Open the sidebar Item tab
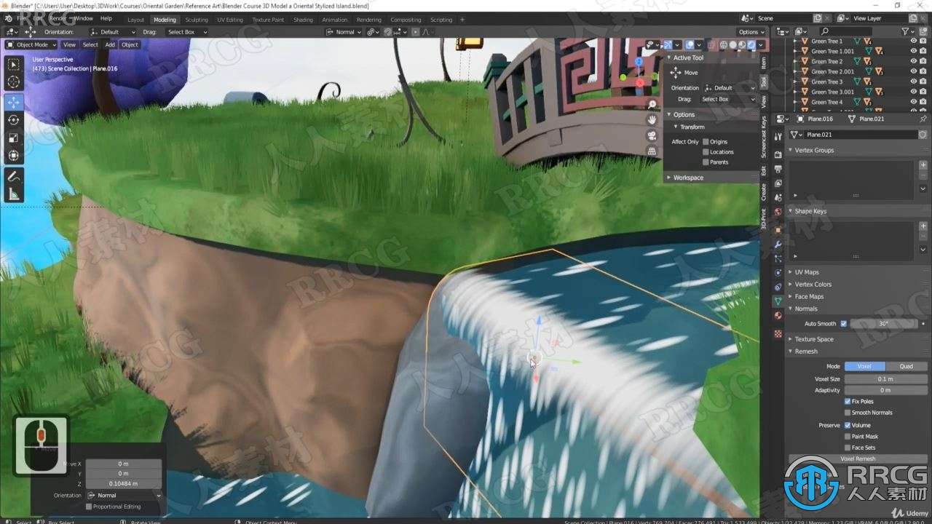 point(764,63)
